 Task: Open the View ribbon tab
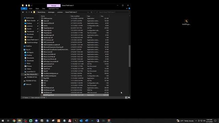(43, 9)
